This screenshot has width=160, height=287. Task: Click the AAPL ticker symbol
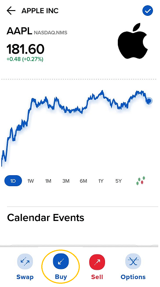[19, 32]
